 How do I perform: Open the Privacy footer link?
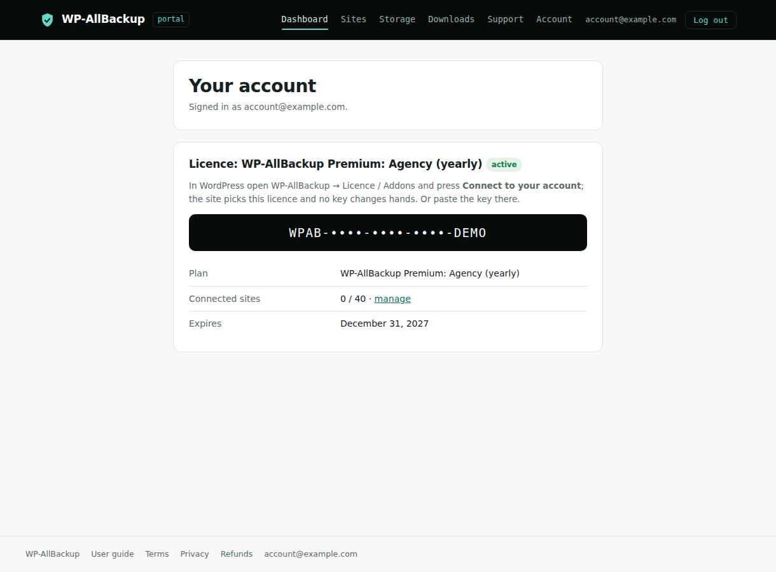click(x=195, y=554)
